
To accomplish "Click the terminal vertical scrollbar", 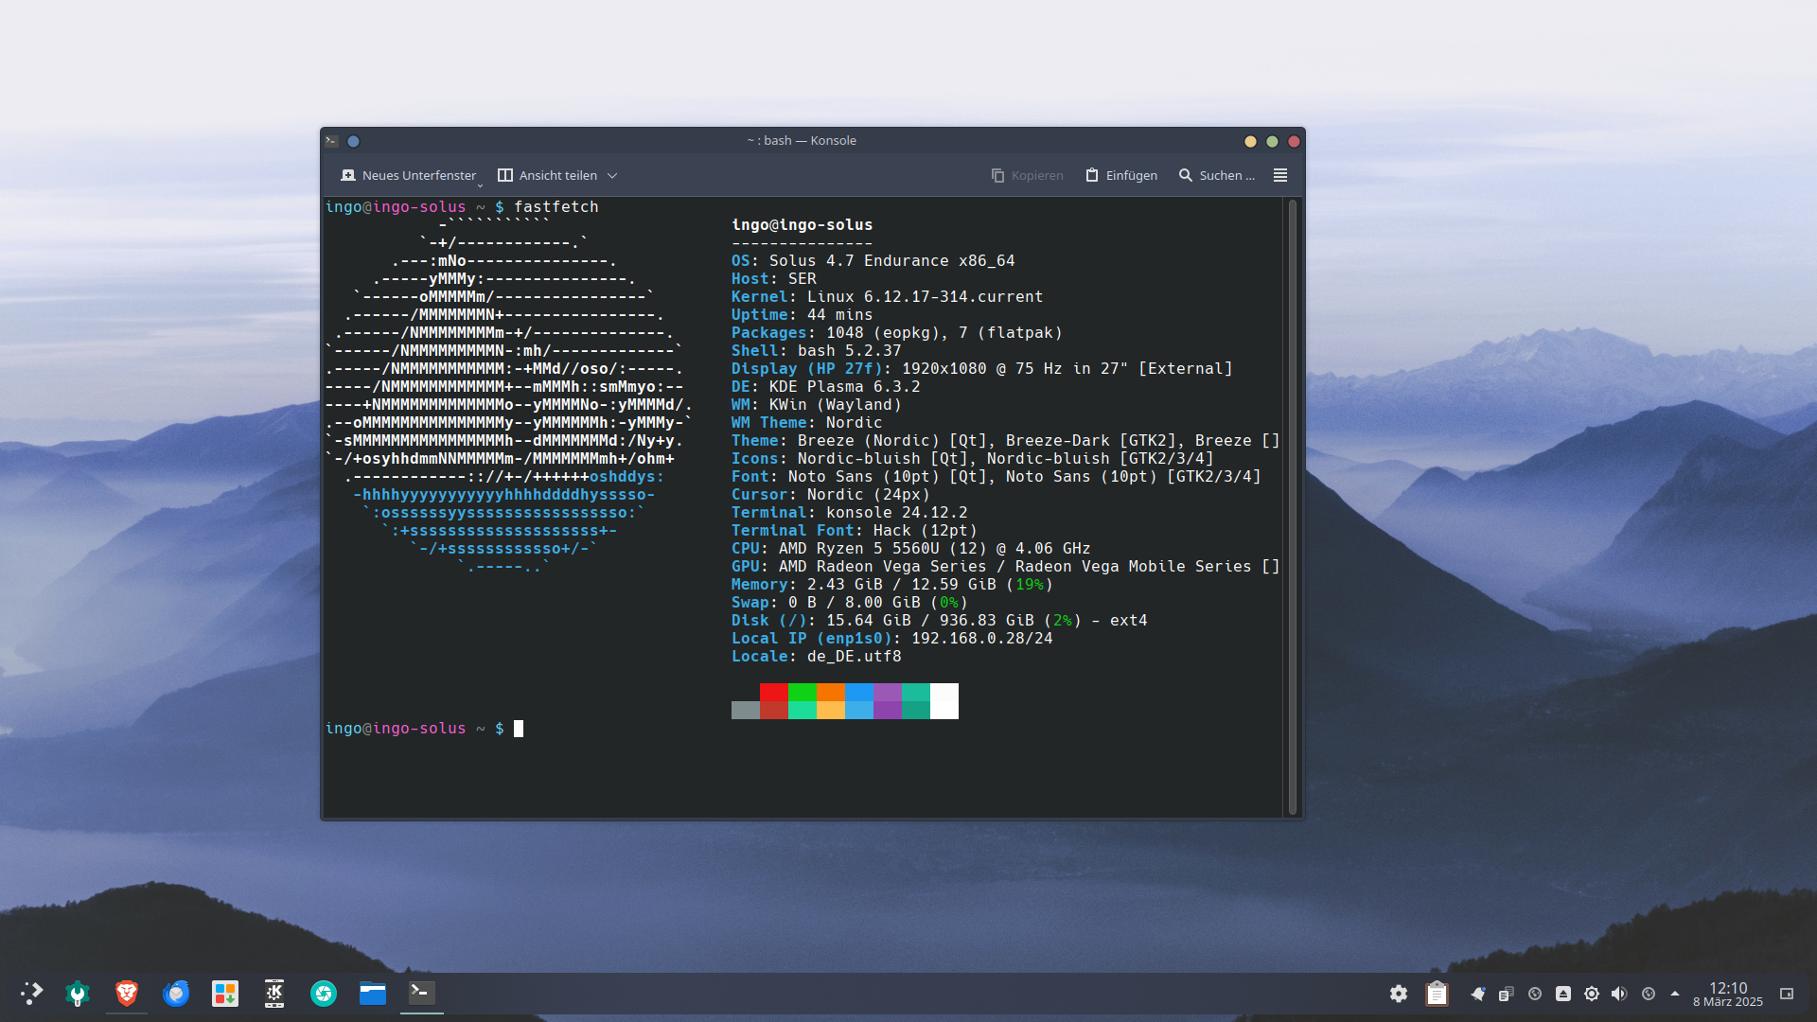I will (1293, 506).
